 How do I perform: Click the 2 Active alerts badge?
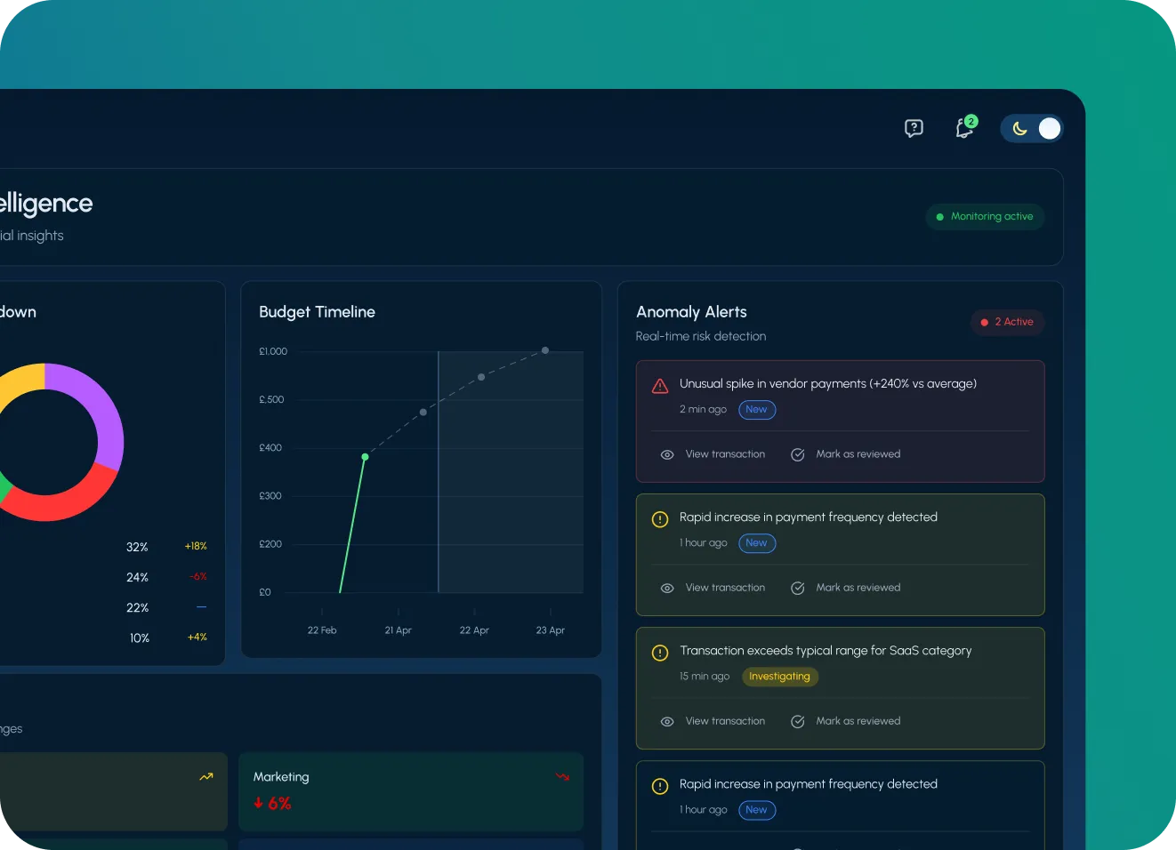coord(1007,322)
